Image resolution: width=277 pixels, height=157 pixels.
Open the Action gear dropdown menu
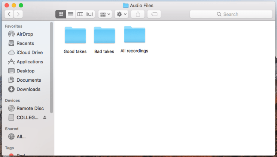122,14
